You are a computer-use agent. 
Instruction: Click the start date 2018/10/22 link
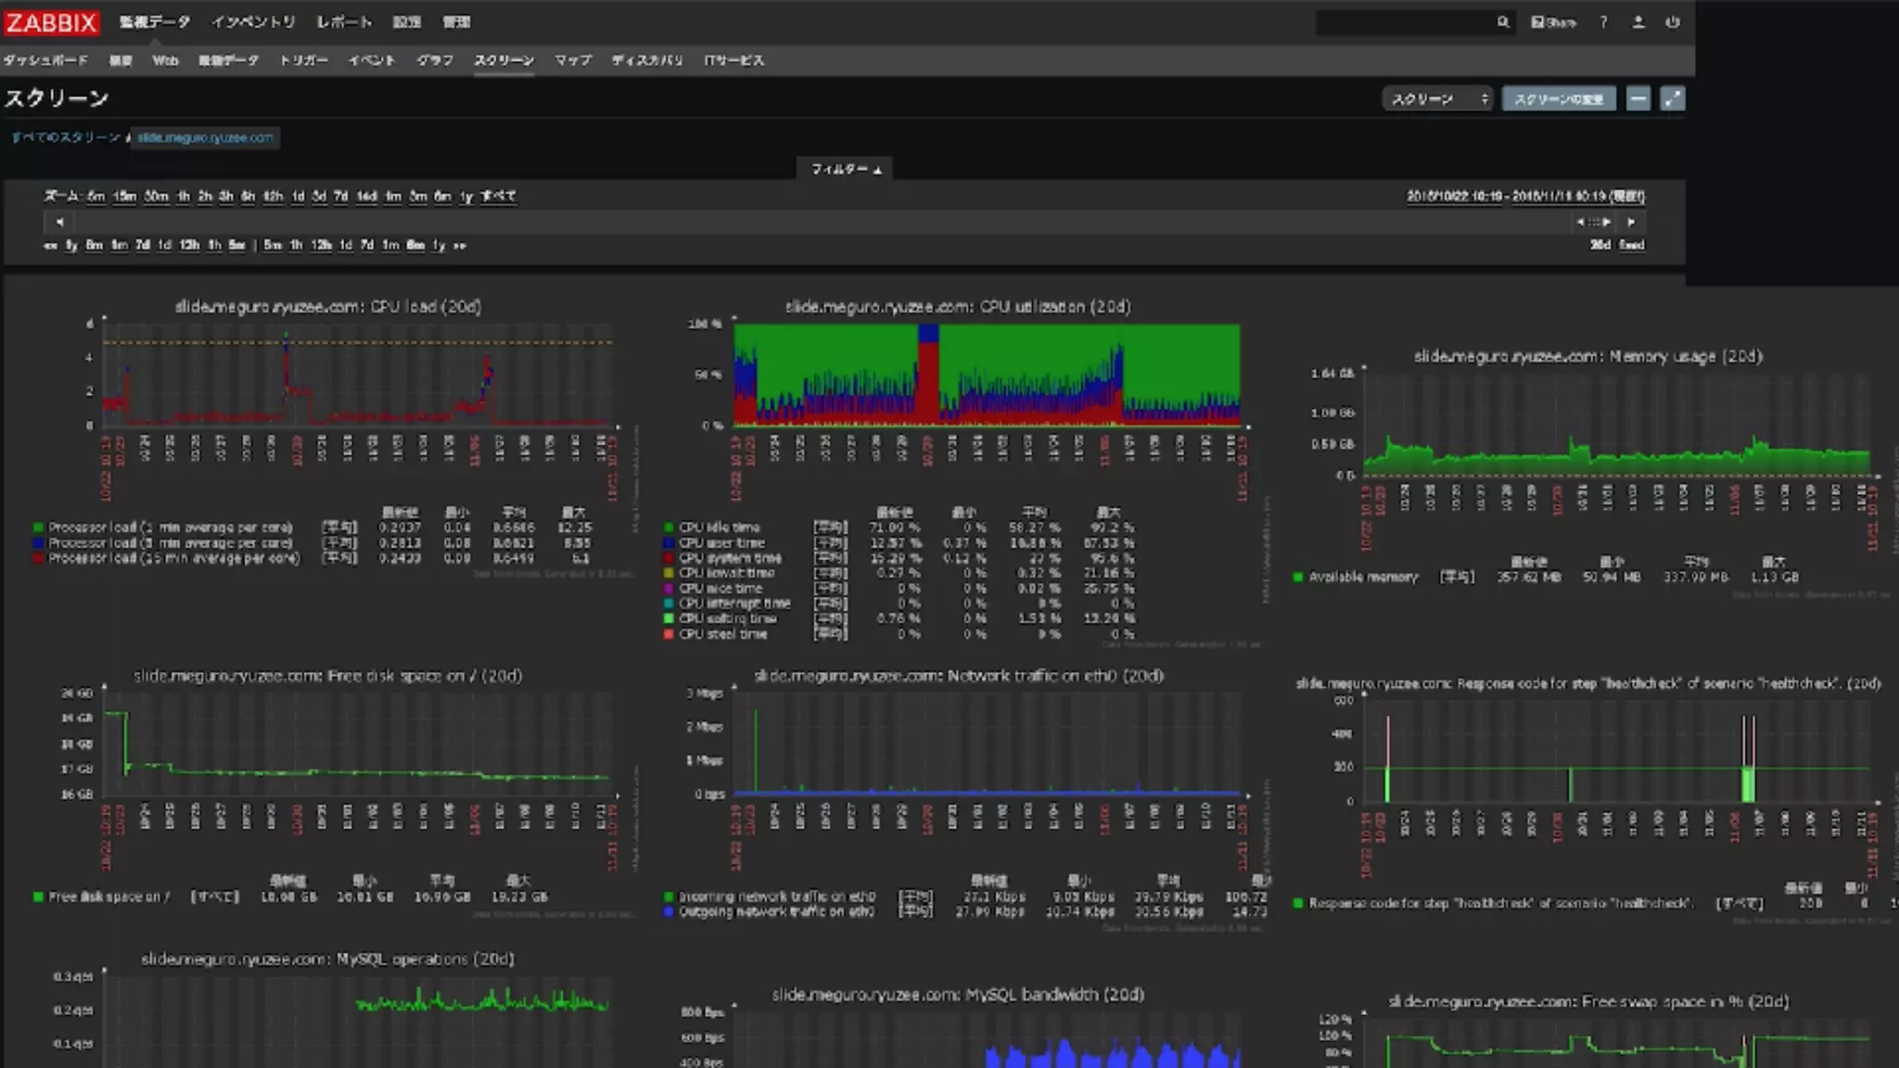(1456, 197)
